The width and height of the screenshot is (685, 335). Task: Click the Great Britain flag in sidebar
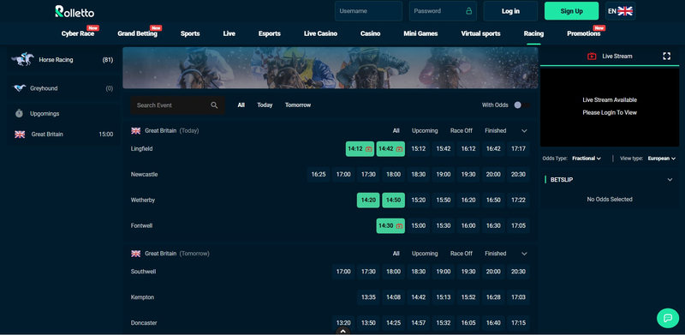pos(20,135)
